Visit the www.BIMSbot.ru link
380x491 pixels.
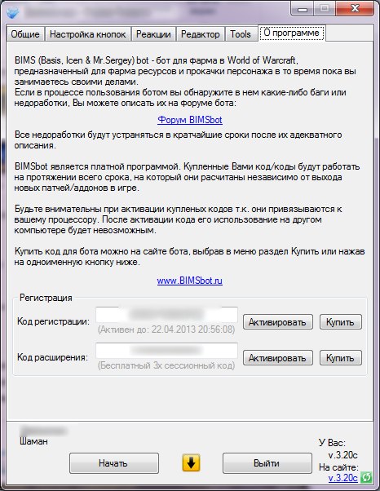(190, 281)
